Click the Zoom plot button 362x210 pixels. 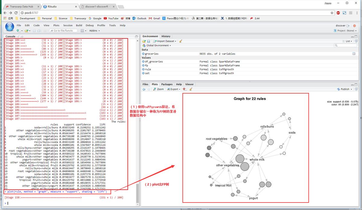click(159, 89)
